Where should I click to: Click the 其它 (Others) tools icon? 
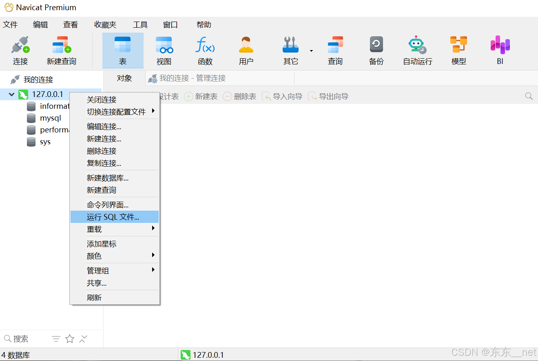(290, 51)
